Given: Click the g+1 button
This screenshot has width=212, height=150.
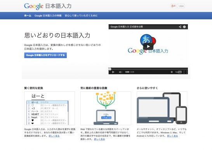Looking at the screenshot, I should point(173,6).
